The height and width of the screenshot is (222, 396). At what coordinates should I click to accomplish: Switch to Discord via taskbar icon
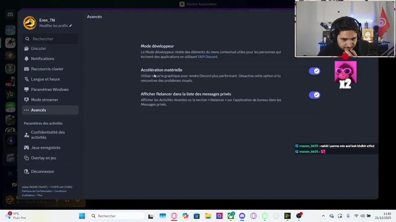(242, 216)
